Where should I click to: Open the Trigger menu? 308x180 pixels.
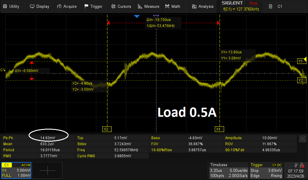pos(94,7)
